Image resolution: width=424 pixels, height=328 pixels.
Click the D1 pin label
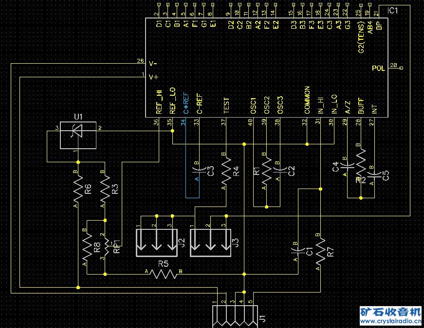159,24
